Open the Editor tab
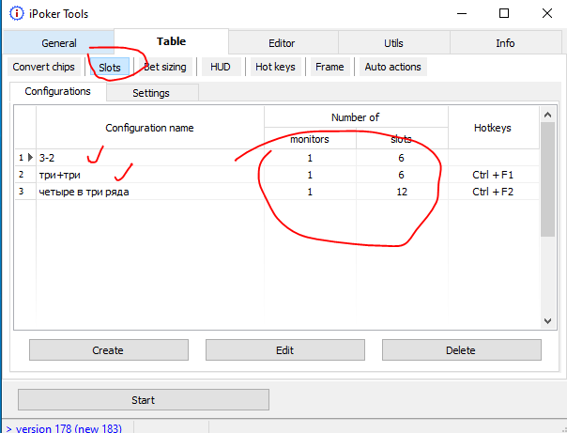This screenshot has width=567, height=433. (x=282, y=43)
